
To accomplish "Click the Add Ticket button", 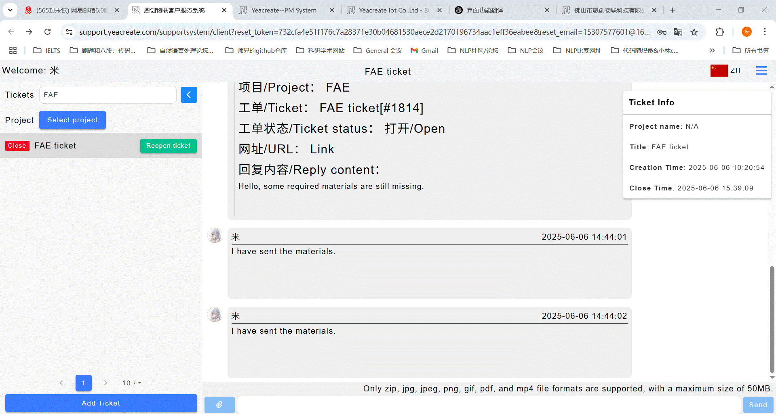I will [x=101, y=403].
